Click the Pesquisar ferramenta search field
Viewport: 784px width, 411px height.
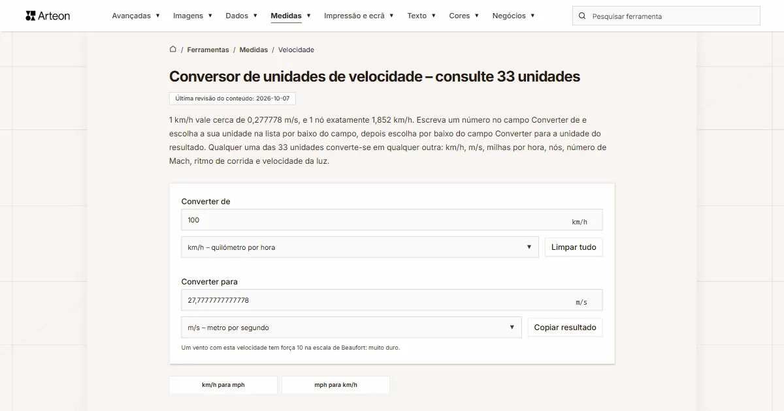click(666, 16)
